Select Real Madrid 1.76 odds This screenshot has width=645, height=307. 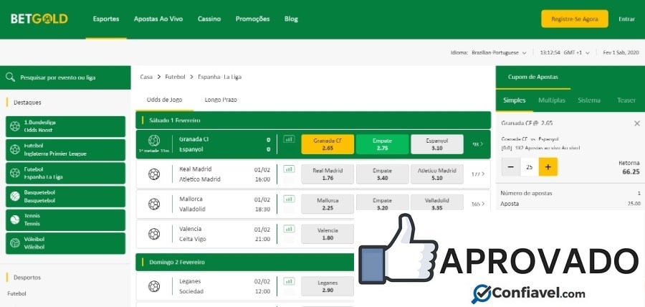coord(328,174)
